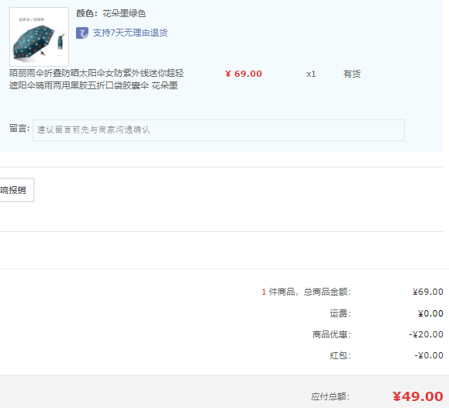
Task: Click the umbrella product title text
Action: [96, 79]
